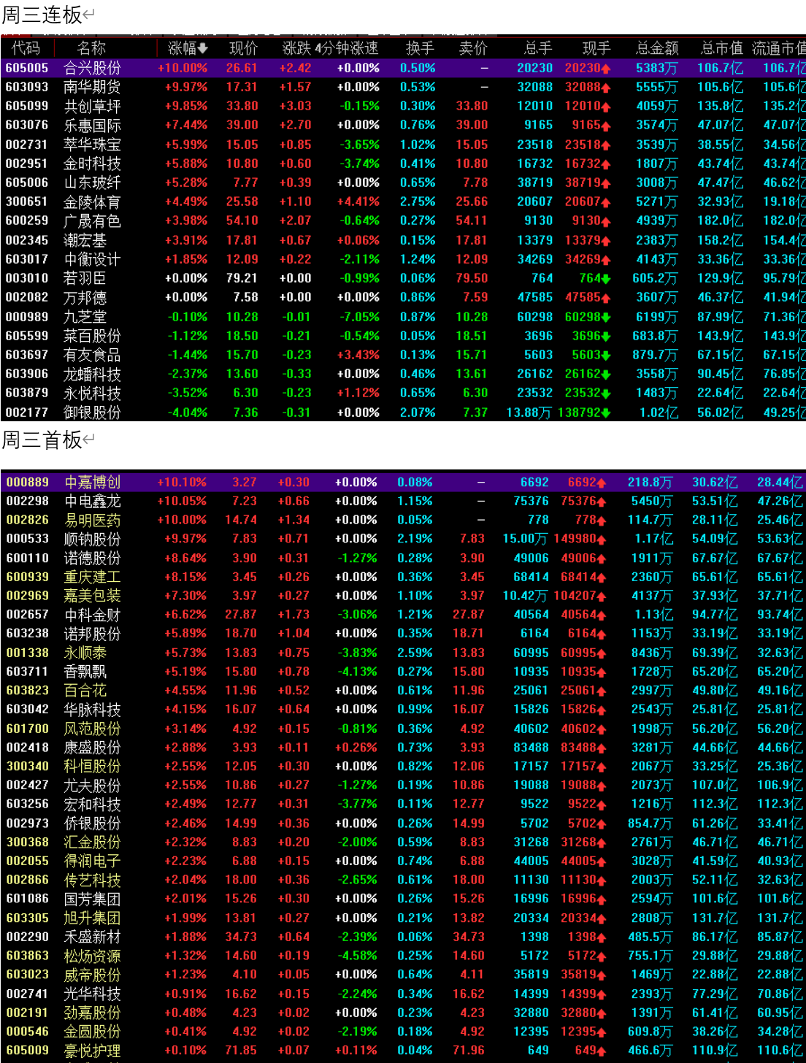Click the 涨跌 column header
This screenshot has height=1063, width=806.
pyautogui.click(x=297, y=48)
